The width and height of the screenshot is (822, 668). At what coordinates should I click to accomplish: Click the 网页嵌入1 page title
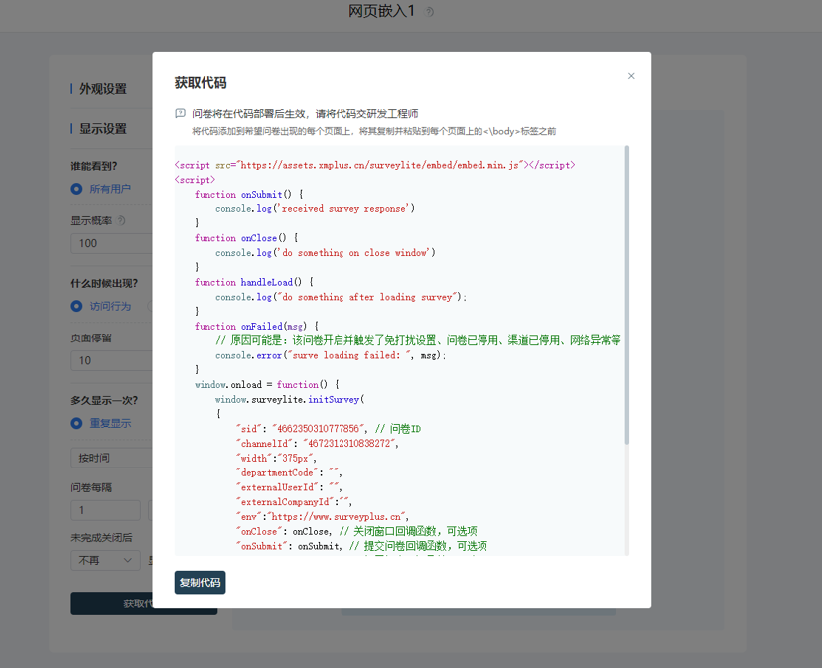[x=381, y=11]
